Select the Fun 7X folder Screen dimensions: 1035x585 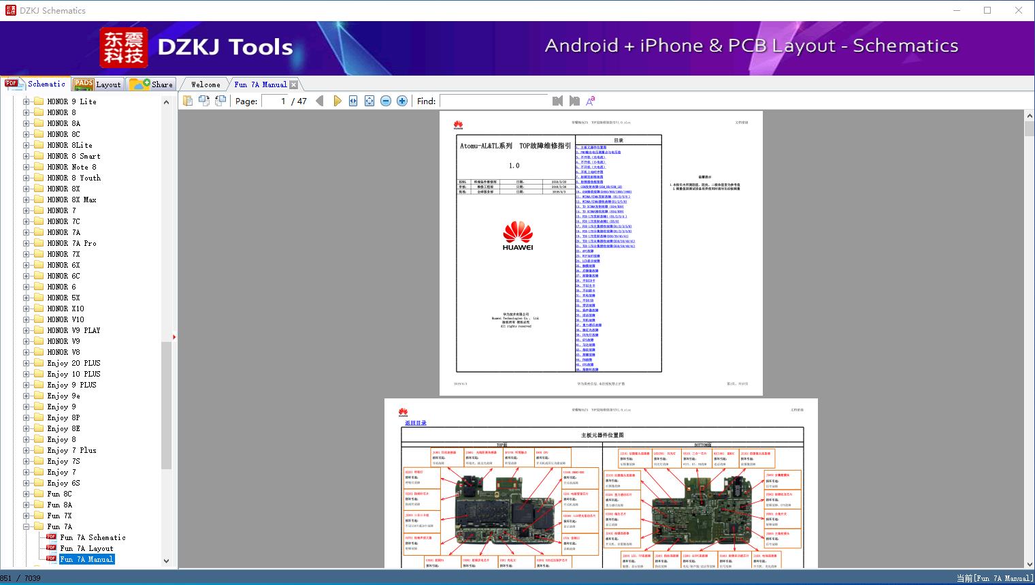59,516
